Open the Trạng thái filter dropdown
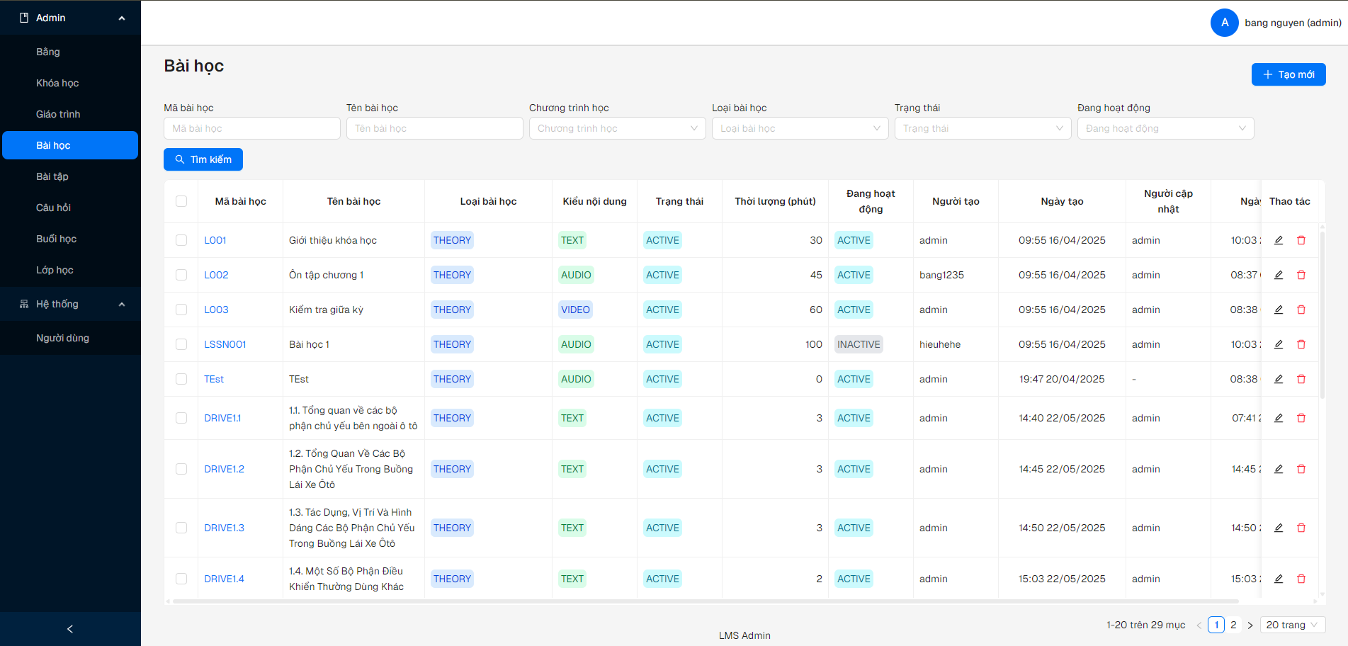1348x646 pixels. (982, 128)
